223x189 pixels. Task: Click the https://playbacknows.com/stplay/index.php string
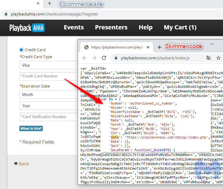(x=166, y=137)
